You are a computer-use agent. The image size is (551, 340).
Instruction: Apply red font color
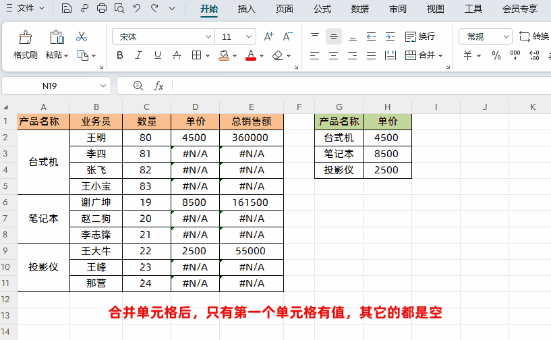point(251,55)
